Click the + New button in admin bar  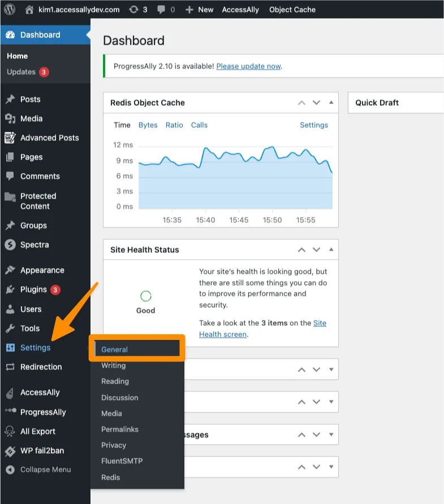click(x=200, y=10)
